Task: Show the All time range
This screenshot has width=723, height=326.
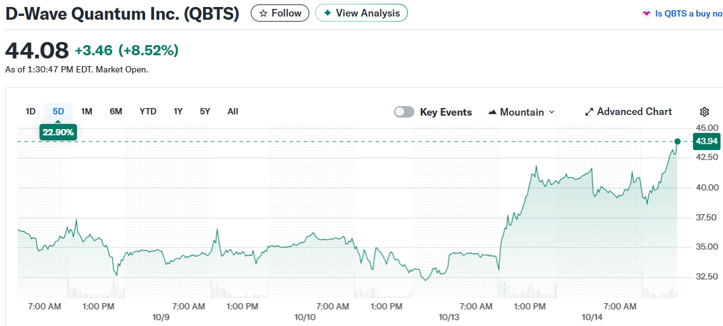Action: (233, 111)
